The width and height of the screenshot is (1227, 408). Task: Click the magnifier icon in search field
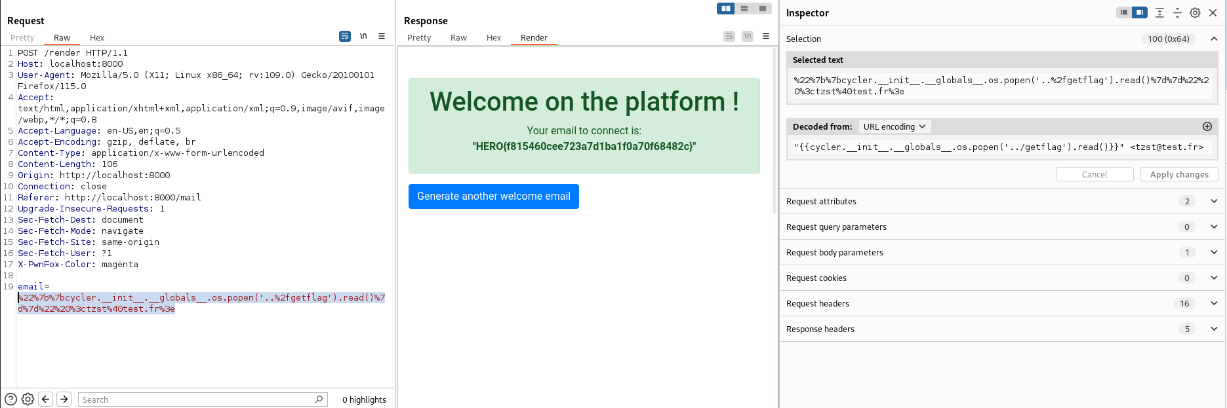click(x=319, y=399)
